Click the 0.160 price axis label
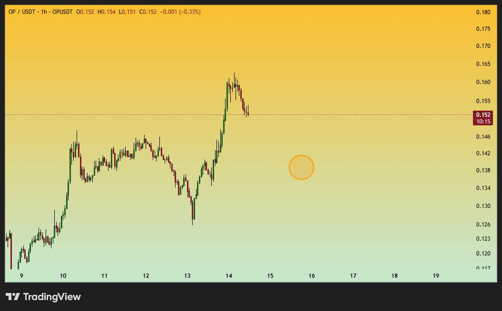The width and height of the screenshot is (502, 311). [483, 82]
